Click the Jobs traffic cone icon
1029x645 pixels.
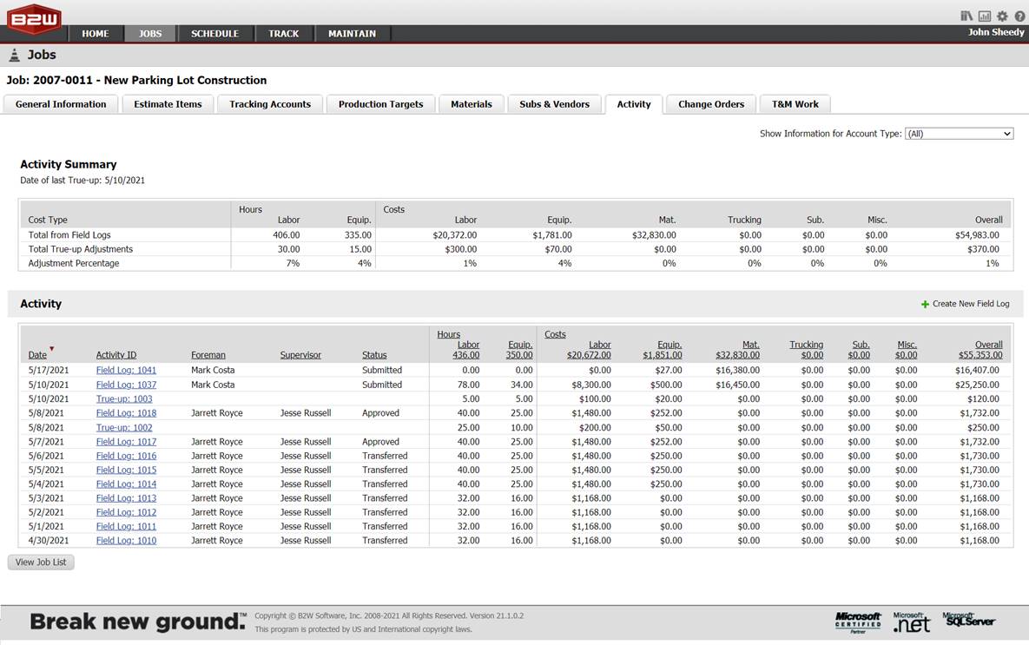click(x=15, y=55)
